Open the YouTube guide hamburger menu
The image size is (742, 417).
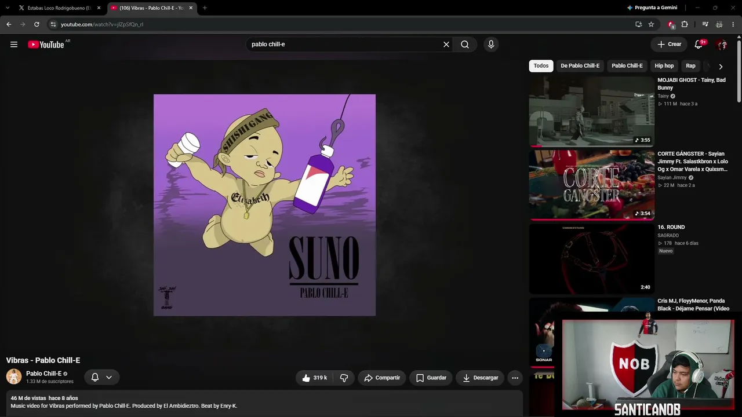coord(14,45)
